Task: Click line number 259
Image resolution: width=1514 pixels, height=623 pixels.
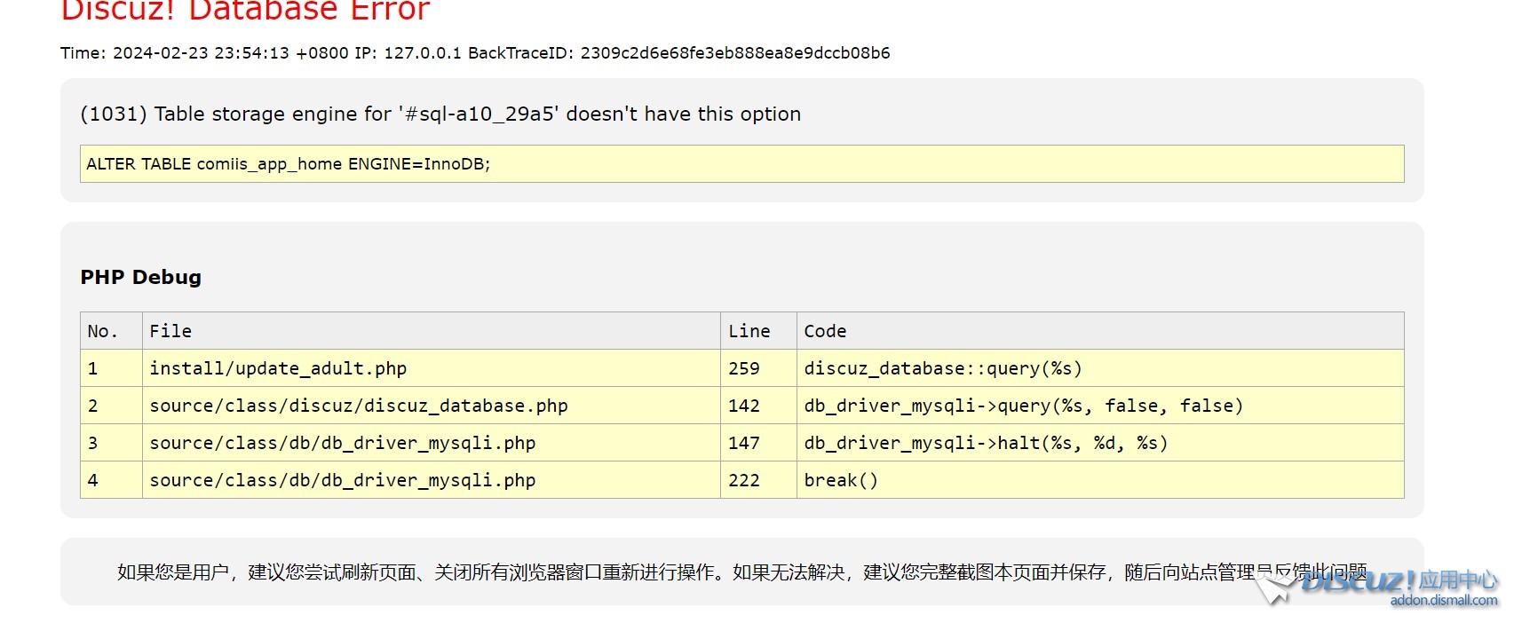Action: click(744, 368)
